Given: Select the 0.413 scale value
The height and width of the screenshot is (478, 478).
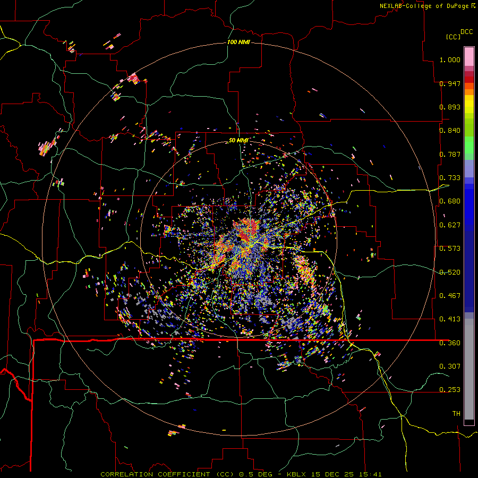Looking at the screenshot, I should tap(450, 319).
